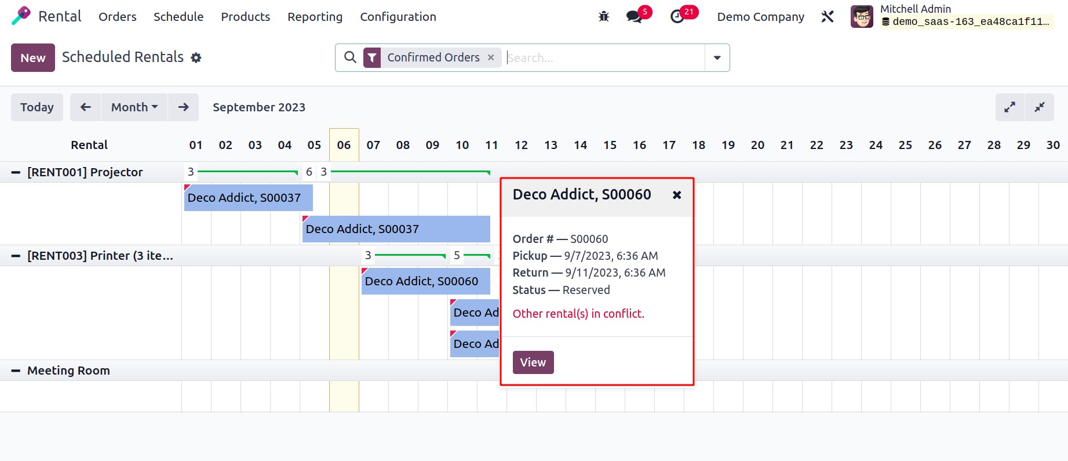Focus the search input field

603,58
